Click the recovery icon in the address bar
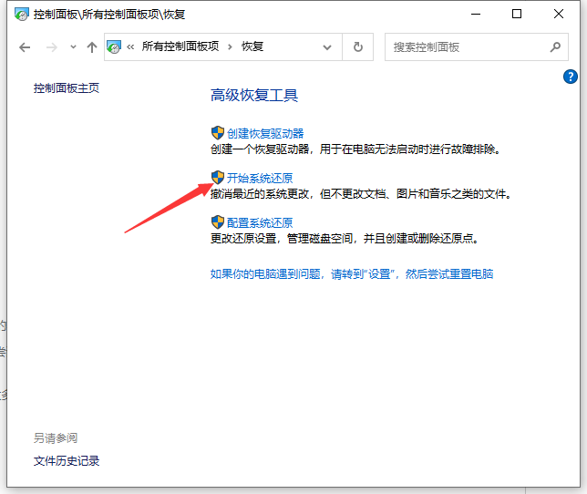 pos(116,46)
